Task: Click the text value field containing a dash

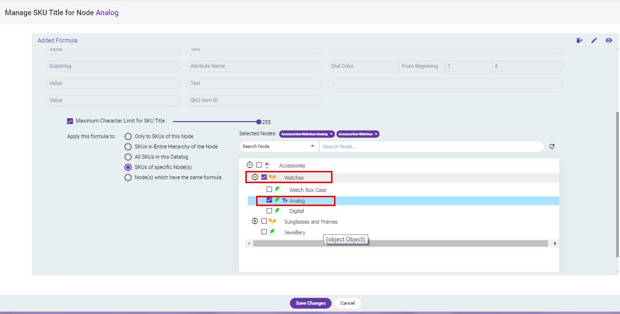Action: pyautogui.click(x=446, y=83)
